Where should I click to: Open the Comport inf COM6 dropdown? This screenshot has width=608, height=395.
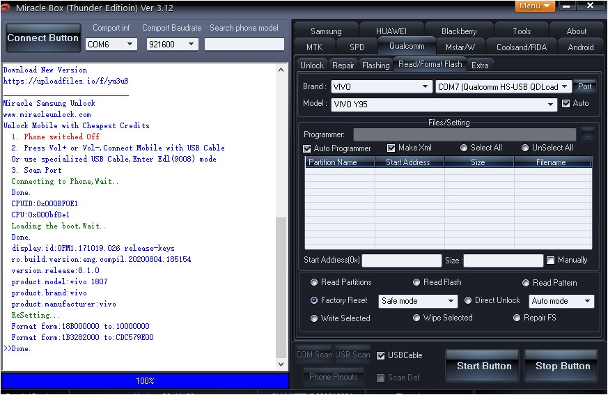pyautogui.click(x=111, y=44)
